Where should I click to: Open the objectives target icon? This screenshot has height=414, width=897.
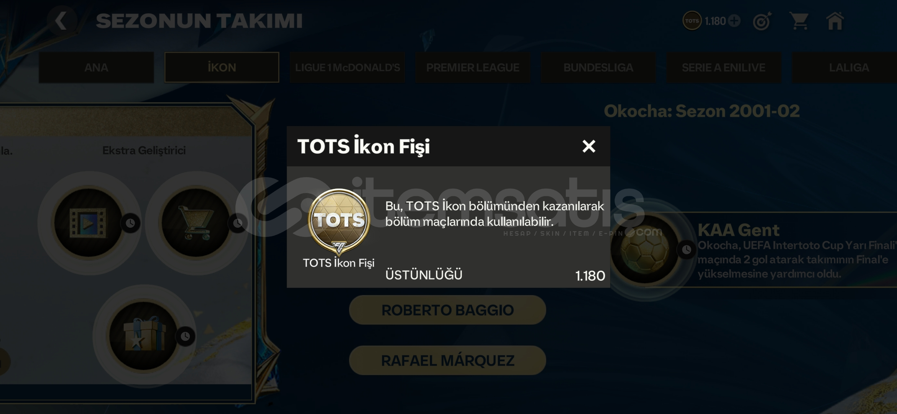pos(762,21)
